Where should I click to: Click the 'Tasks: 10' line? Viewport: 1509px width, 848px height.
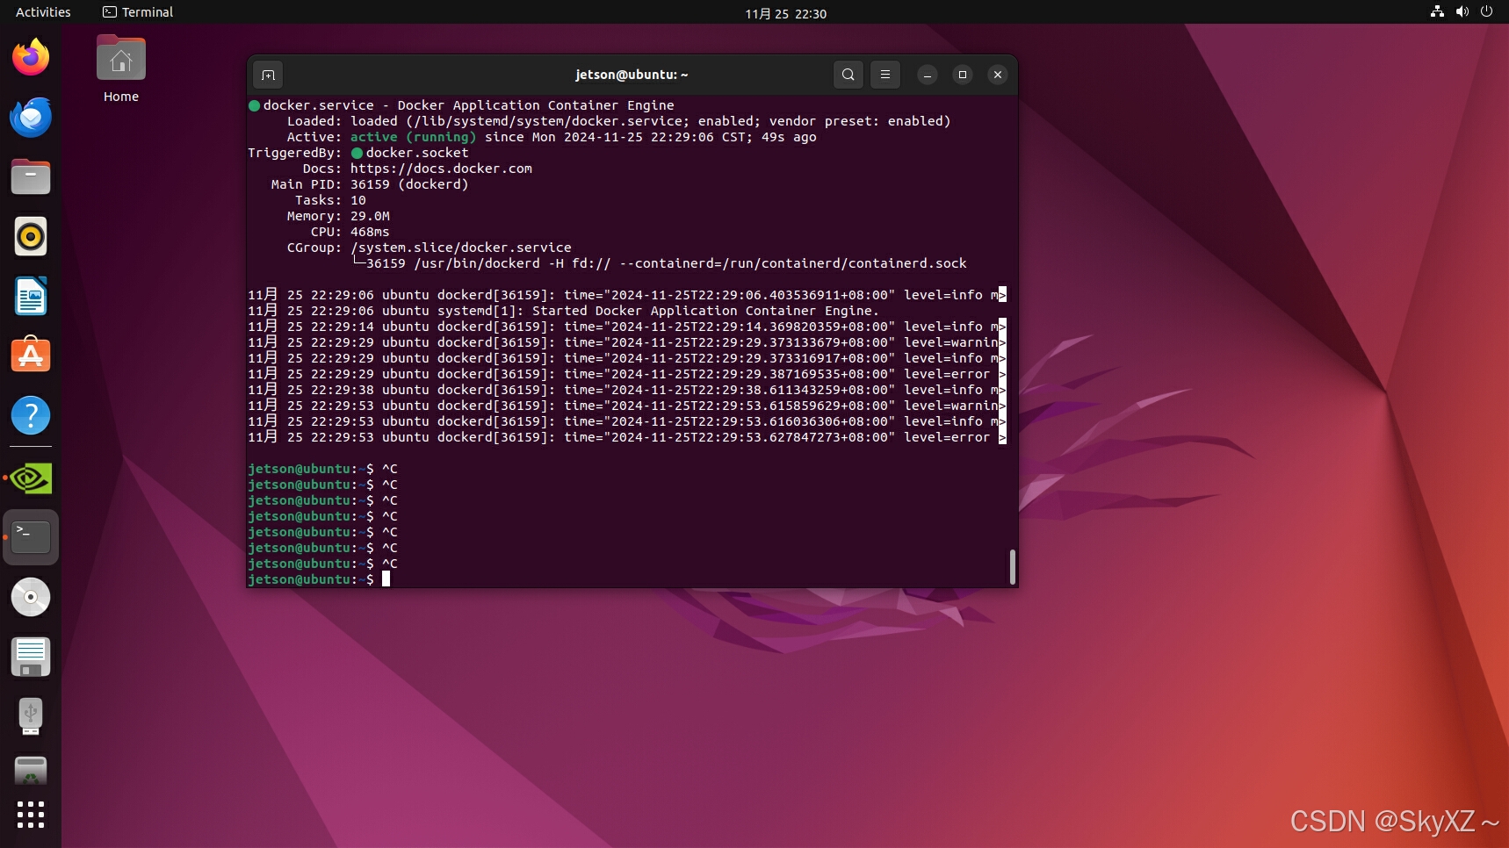330,200
